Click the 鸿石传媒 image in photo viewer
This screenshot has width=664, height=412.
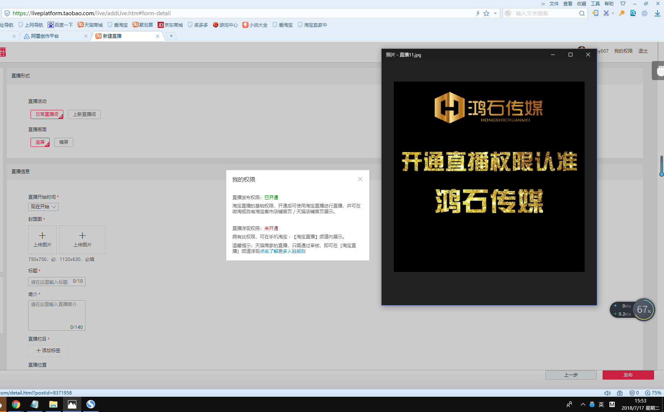tap(489, 177)
